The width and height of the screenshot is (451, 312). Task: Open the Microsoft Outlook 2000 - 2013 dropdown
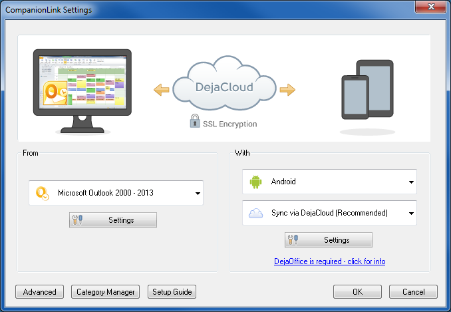116,193
